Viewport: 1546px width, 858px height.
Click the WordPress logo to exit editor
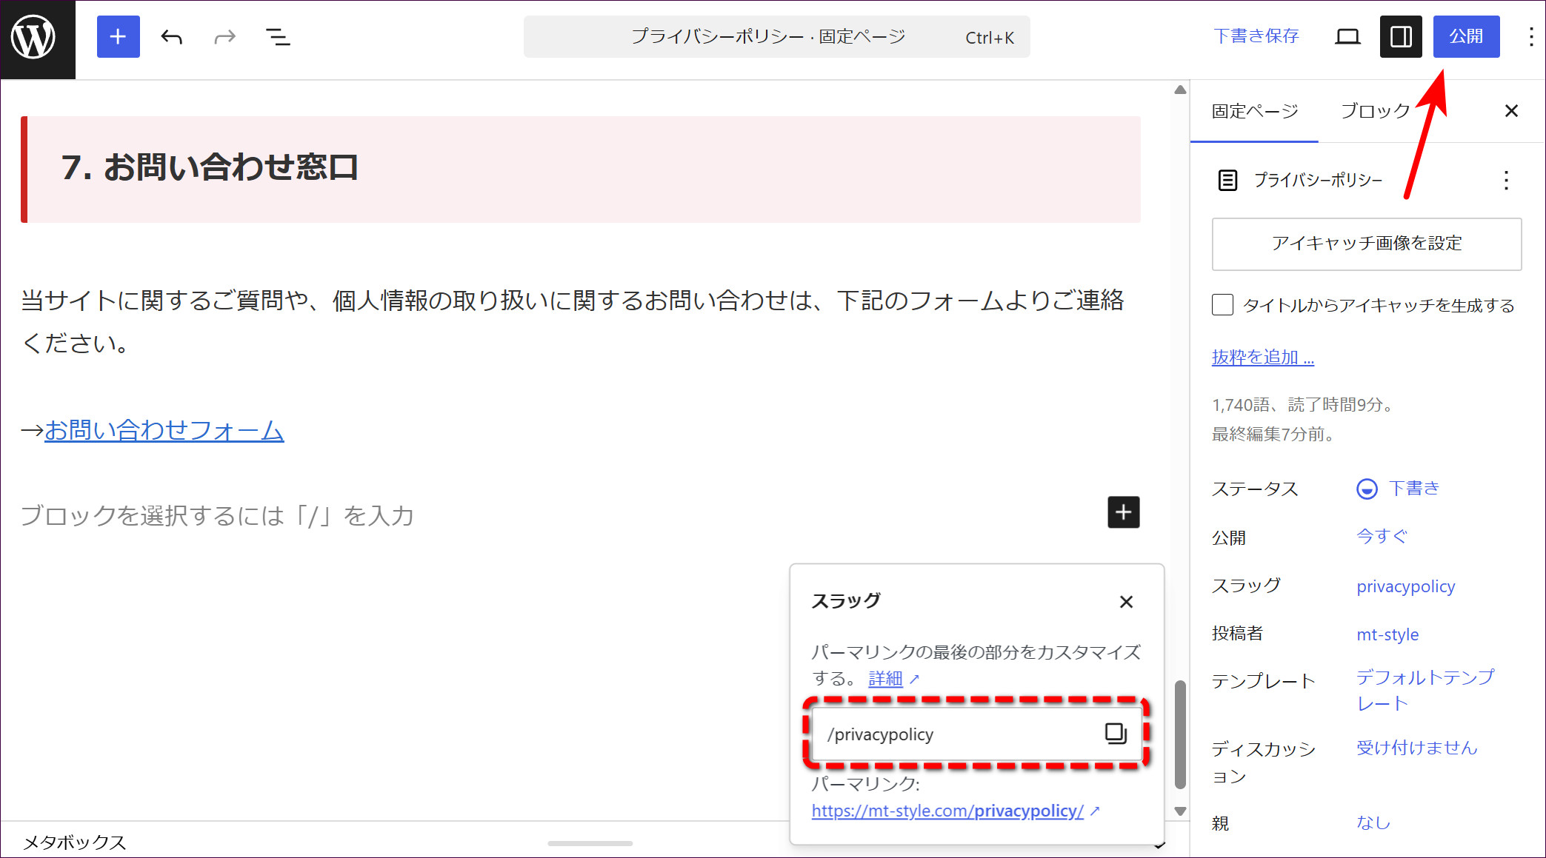pyautogui.click(x=34, y=37)
